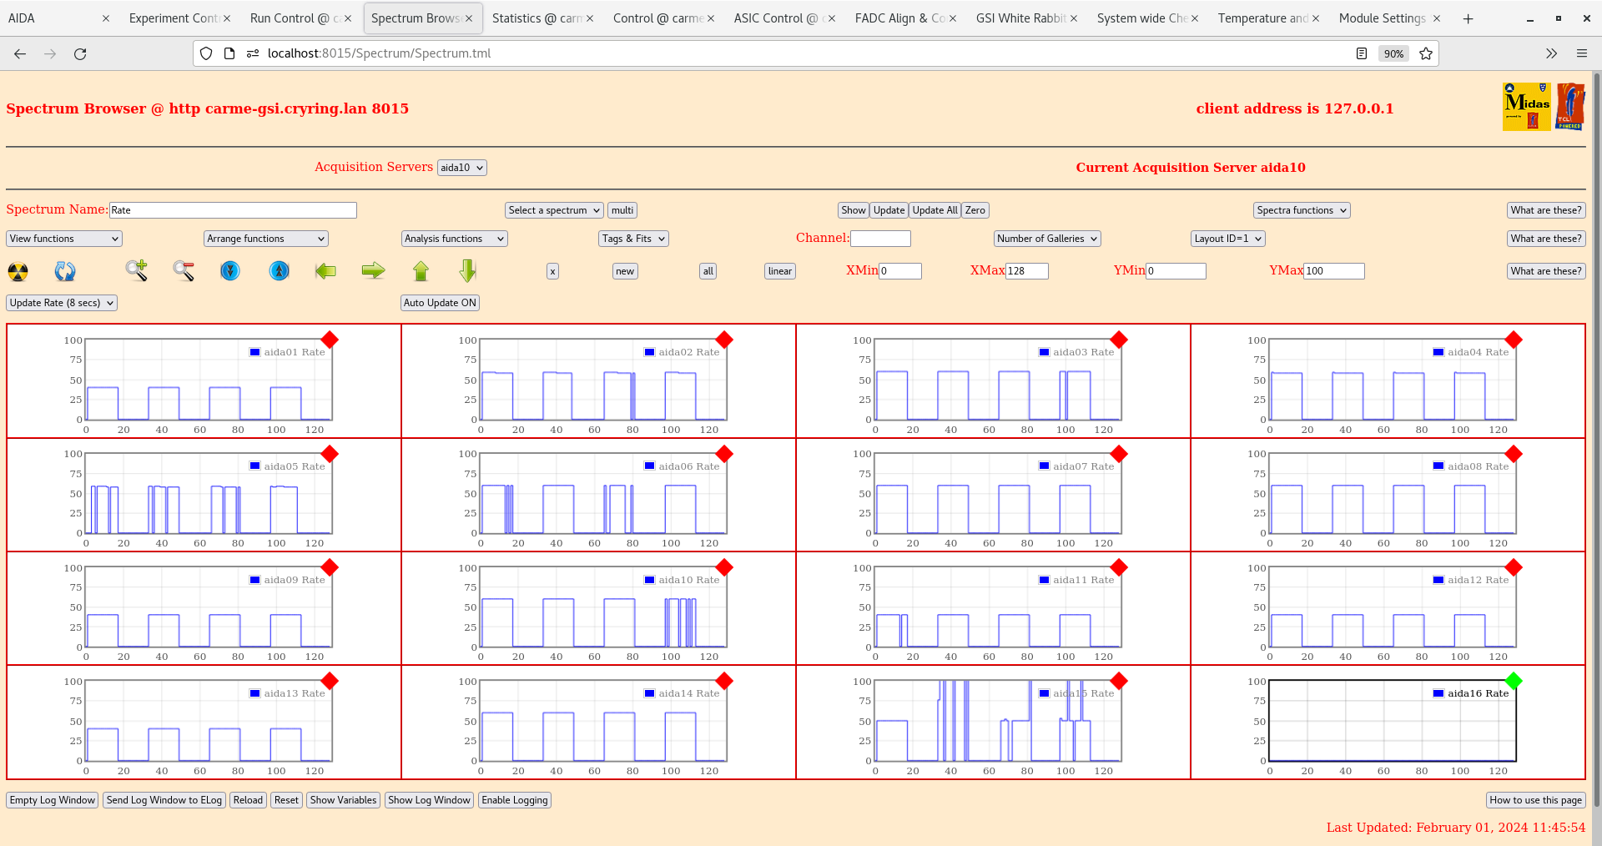Click the green left arrow navigation icon

point(325,271)
